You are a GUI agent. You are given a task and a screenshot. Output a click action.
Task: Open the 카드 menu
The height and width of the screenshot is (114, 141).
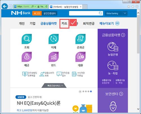pos(64,23)
